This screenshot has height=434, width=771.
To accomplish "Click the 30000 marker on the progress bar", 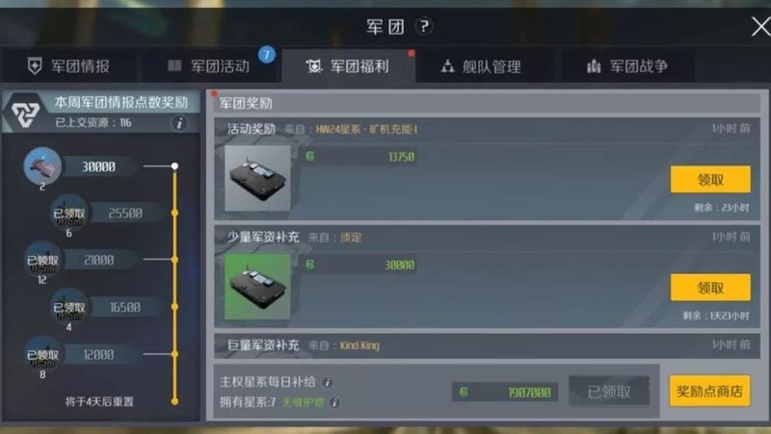I will coord(174,166).
